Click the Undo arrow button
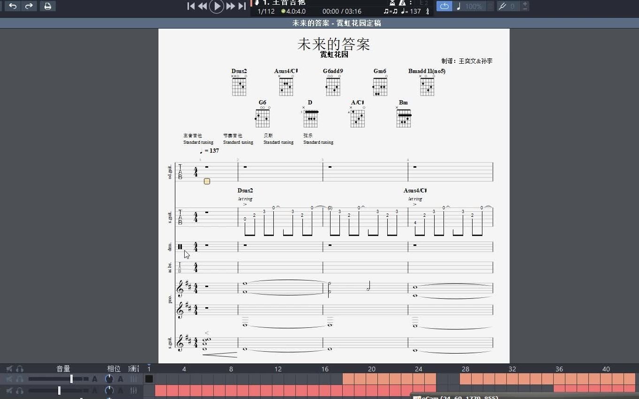The width and height of the screenshot is (639, 399). click(13, 6)
